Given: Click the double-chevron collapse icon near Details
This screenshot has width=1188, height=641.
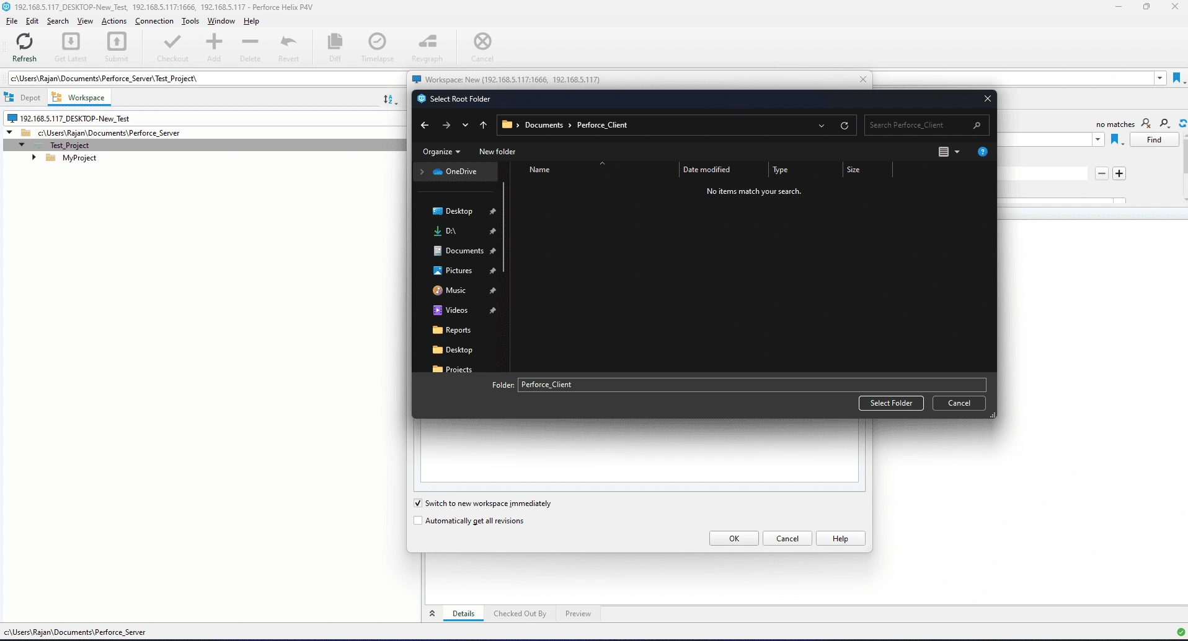Looking at the screenshot, I should pyautogui.click(x=432, y=614).
